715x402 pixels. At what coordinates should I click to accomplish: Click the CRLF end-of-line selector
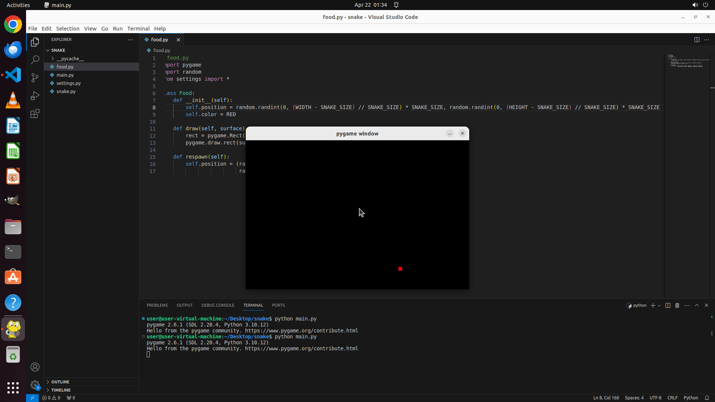pos(672,398)
